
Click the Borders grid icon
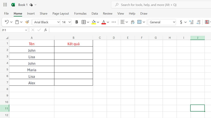coord(84,22)
